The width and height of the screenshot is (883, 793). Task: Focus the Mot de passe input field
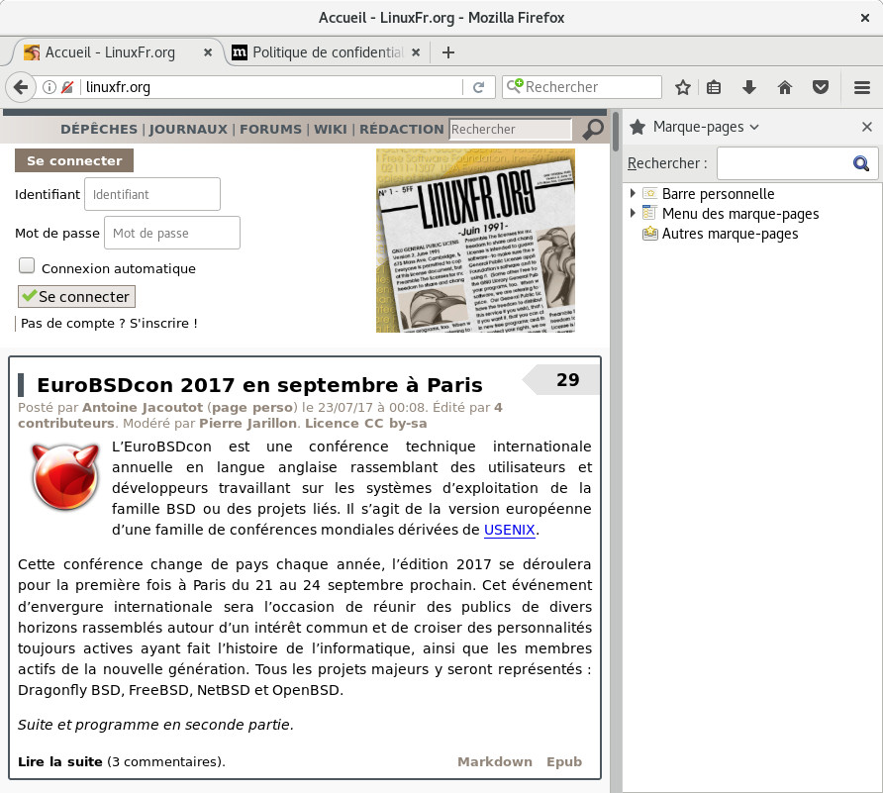[x=172, y=233]
